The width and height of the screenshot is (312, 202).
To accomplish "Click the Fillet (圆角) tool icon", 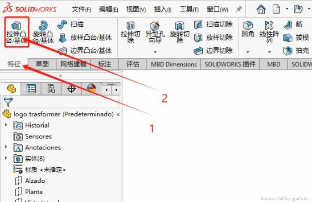I will 248,26.
